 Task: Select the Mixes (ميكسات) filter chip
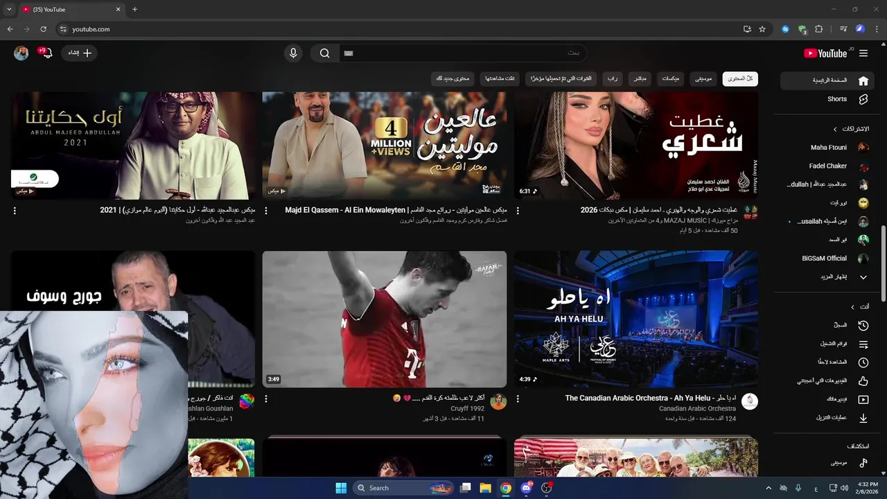[671, 79]
